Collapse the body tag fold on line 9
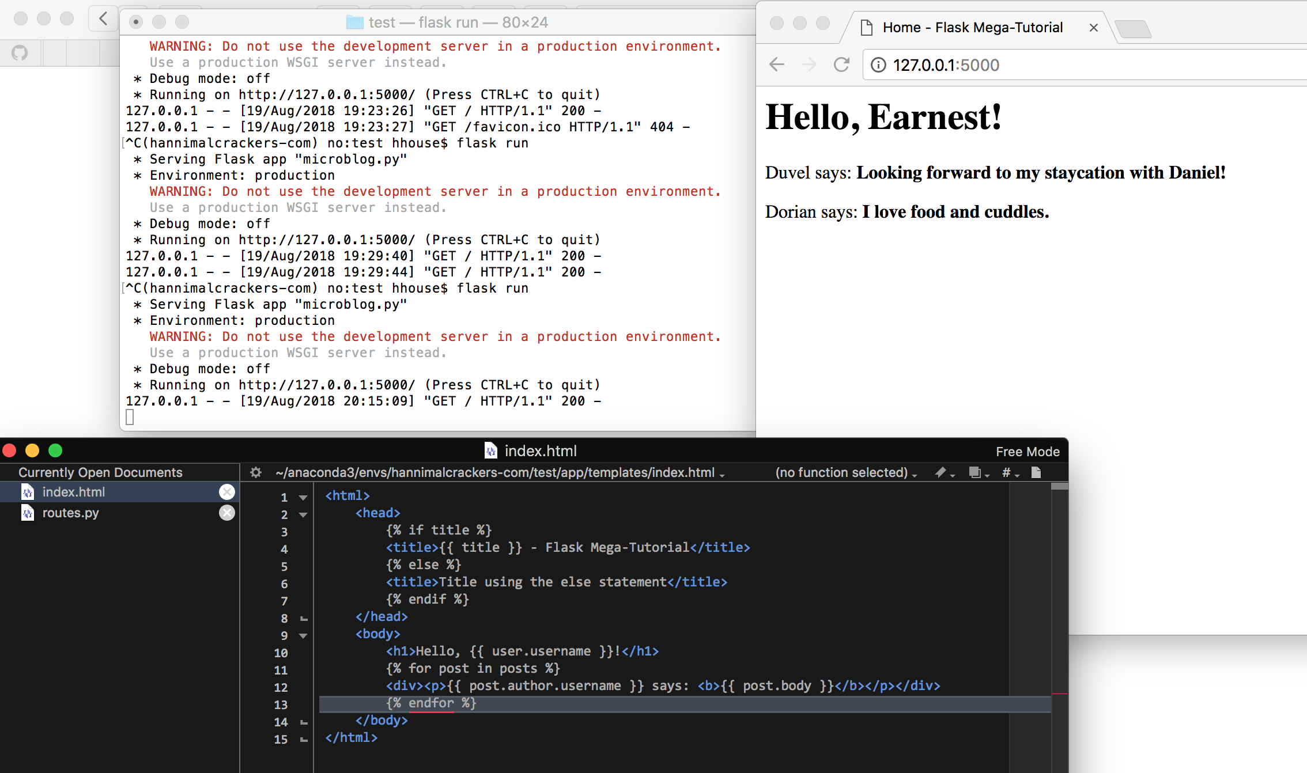This screenshot has height=773, width=1307. click(303, 636)
